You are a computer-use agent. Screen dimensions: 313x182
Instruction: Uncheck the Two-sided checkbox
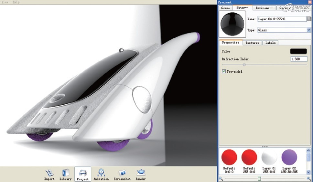point(224,72)
